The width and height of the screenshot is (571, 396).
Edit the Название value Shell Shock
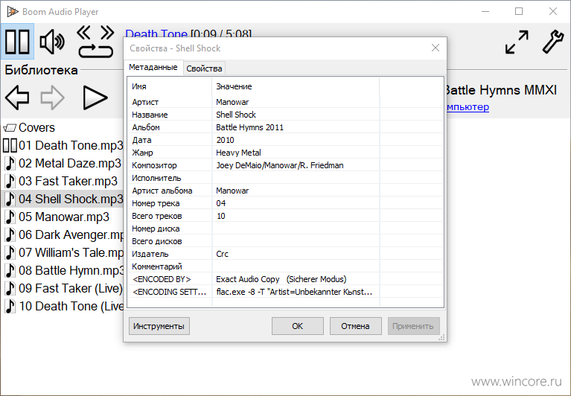pyautogui.click(x=235, y=115)
